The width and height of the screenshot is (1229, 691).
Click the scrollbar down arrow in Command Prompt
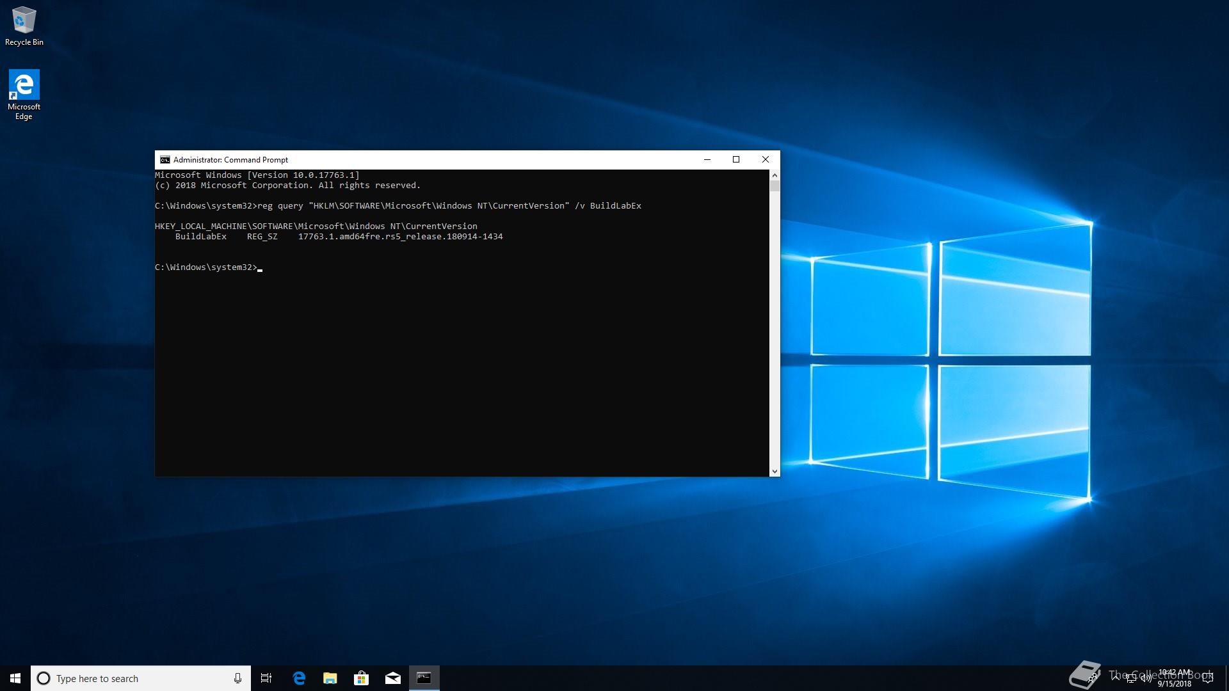tap(775, 472)
